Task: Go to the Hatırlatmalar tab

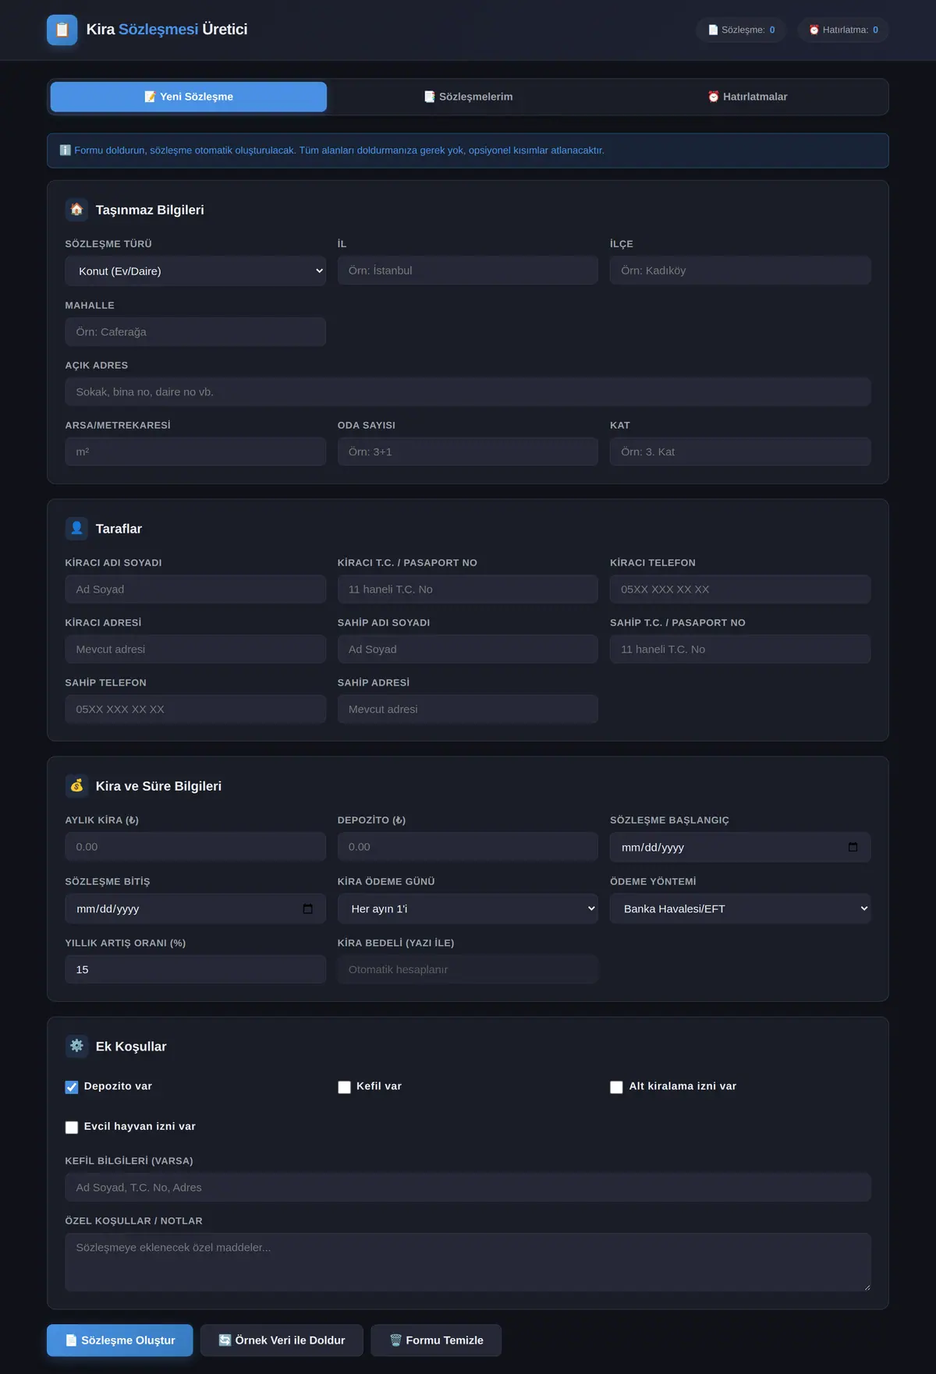Action: [x=747, y=97]
